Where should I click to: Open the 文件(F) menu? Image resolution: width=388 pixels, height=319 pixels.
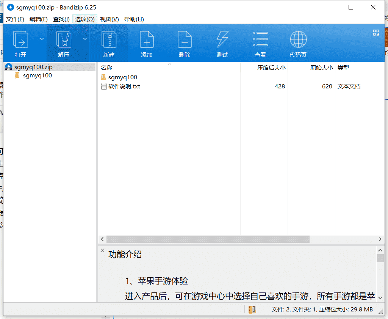pos(15,19)
